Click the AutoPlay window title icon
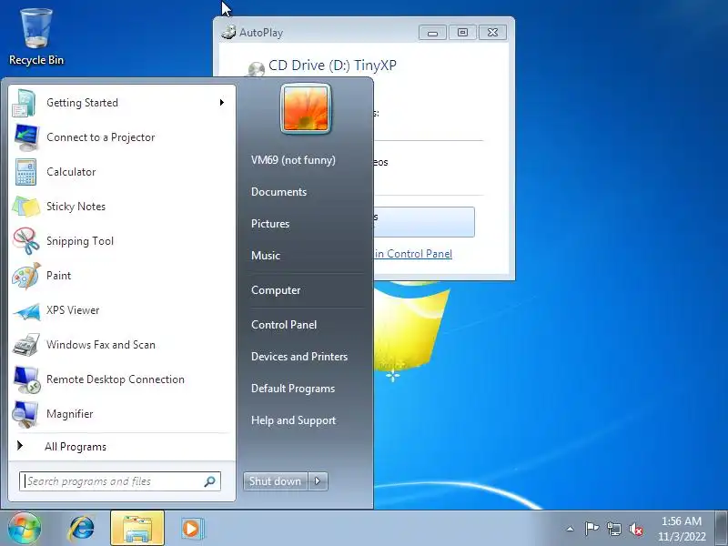Viewport: 728px width, 546px height. (x=228, y=32)
